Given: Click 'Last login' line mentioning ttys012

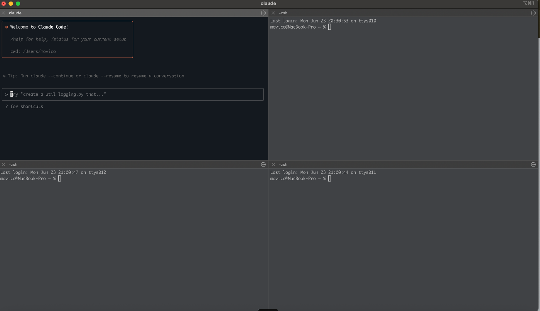Looking at the screenshot, I should pyautogui.click(x=53, y=172).
